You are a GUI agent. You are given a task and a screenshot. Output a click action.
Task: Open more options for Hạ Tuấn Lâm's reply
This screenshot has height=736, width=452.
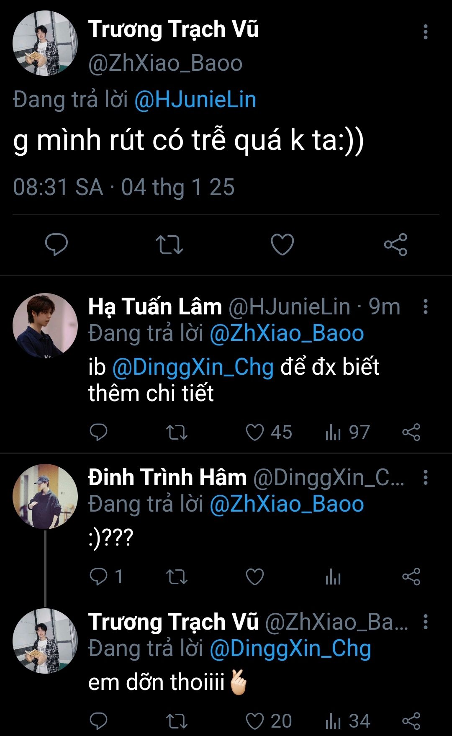(x=425, y=306)
